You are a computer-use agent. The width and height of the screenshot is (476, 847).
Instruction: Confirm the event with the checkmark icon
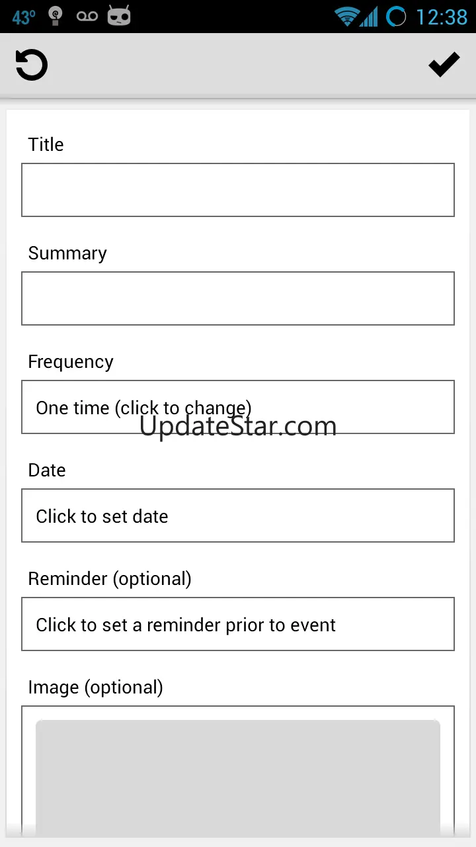point(444,64)
